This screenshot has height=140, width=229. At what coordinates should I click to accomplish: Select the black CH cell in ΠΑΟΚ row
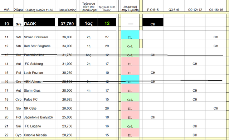point(153,22)
